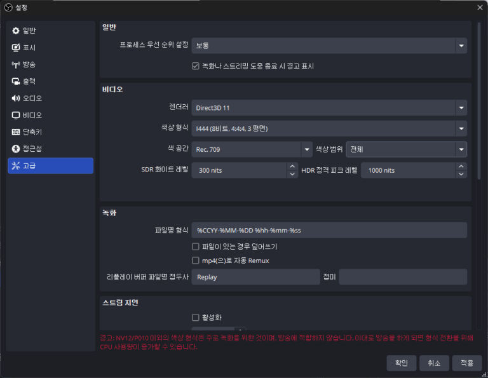
Task: Open 접근성 accessibility icon page
Action: click(x=16, y=149)
